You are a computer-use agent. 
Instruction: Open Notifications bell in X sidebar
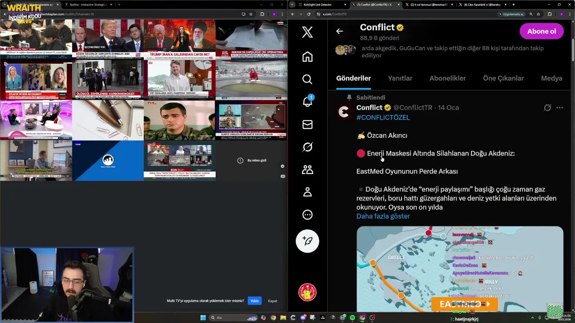[x=307, y=101]
